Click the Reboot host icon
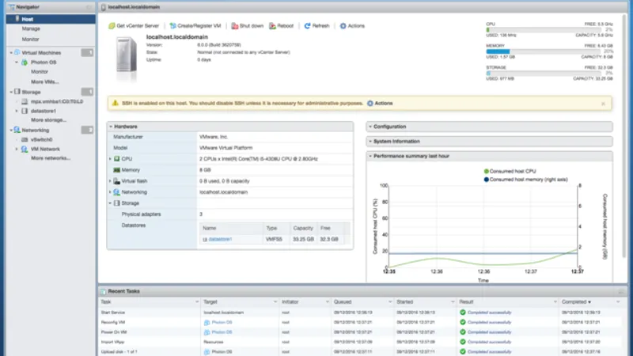Screen dimensions: 633x356 (271, 26)
